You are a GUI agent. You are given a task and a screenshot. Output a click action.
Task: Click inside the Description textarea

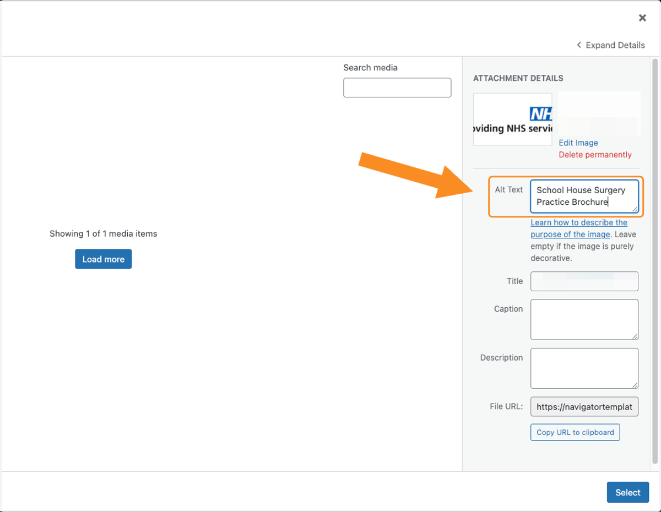pyautogui.click(x=584, y=368)
